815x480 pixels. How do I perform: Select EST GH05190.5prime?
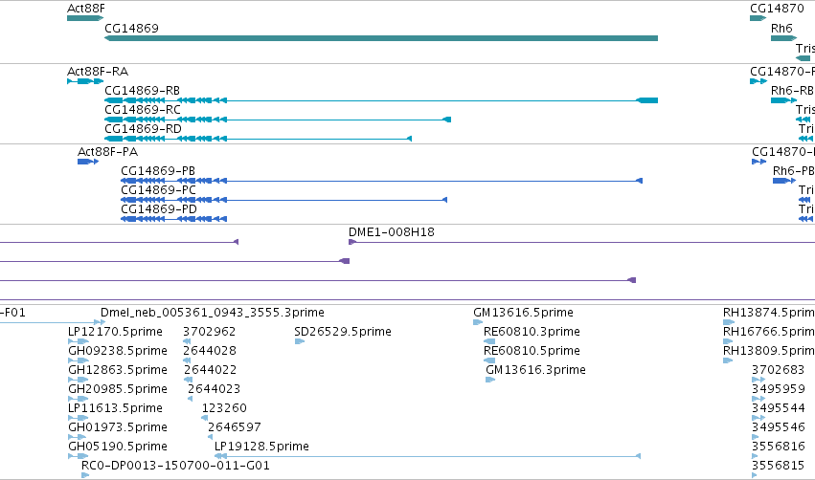118,447
